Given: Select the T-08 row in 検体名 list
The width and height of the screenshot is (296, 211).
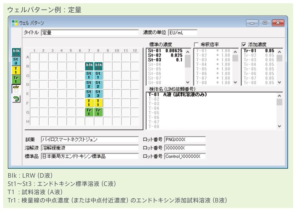Looking at the screenshot, I should (211, 127).
